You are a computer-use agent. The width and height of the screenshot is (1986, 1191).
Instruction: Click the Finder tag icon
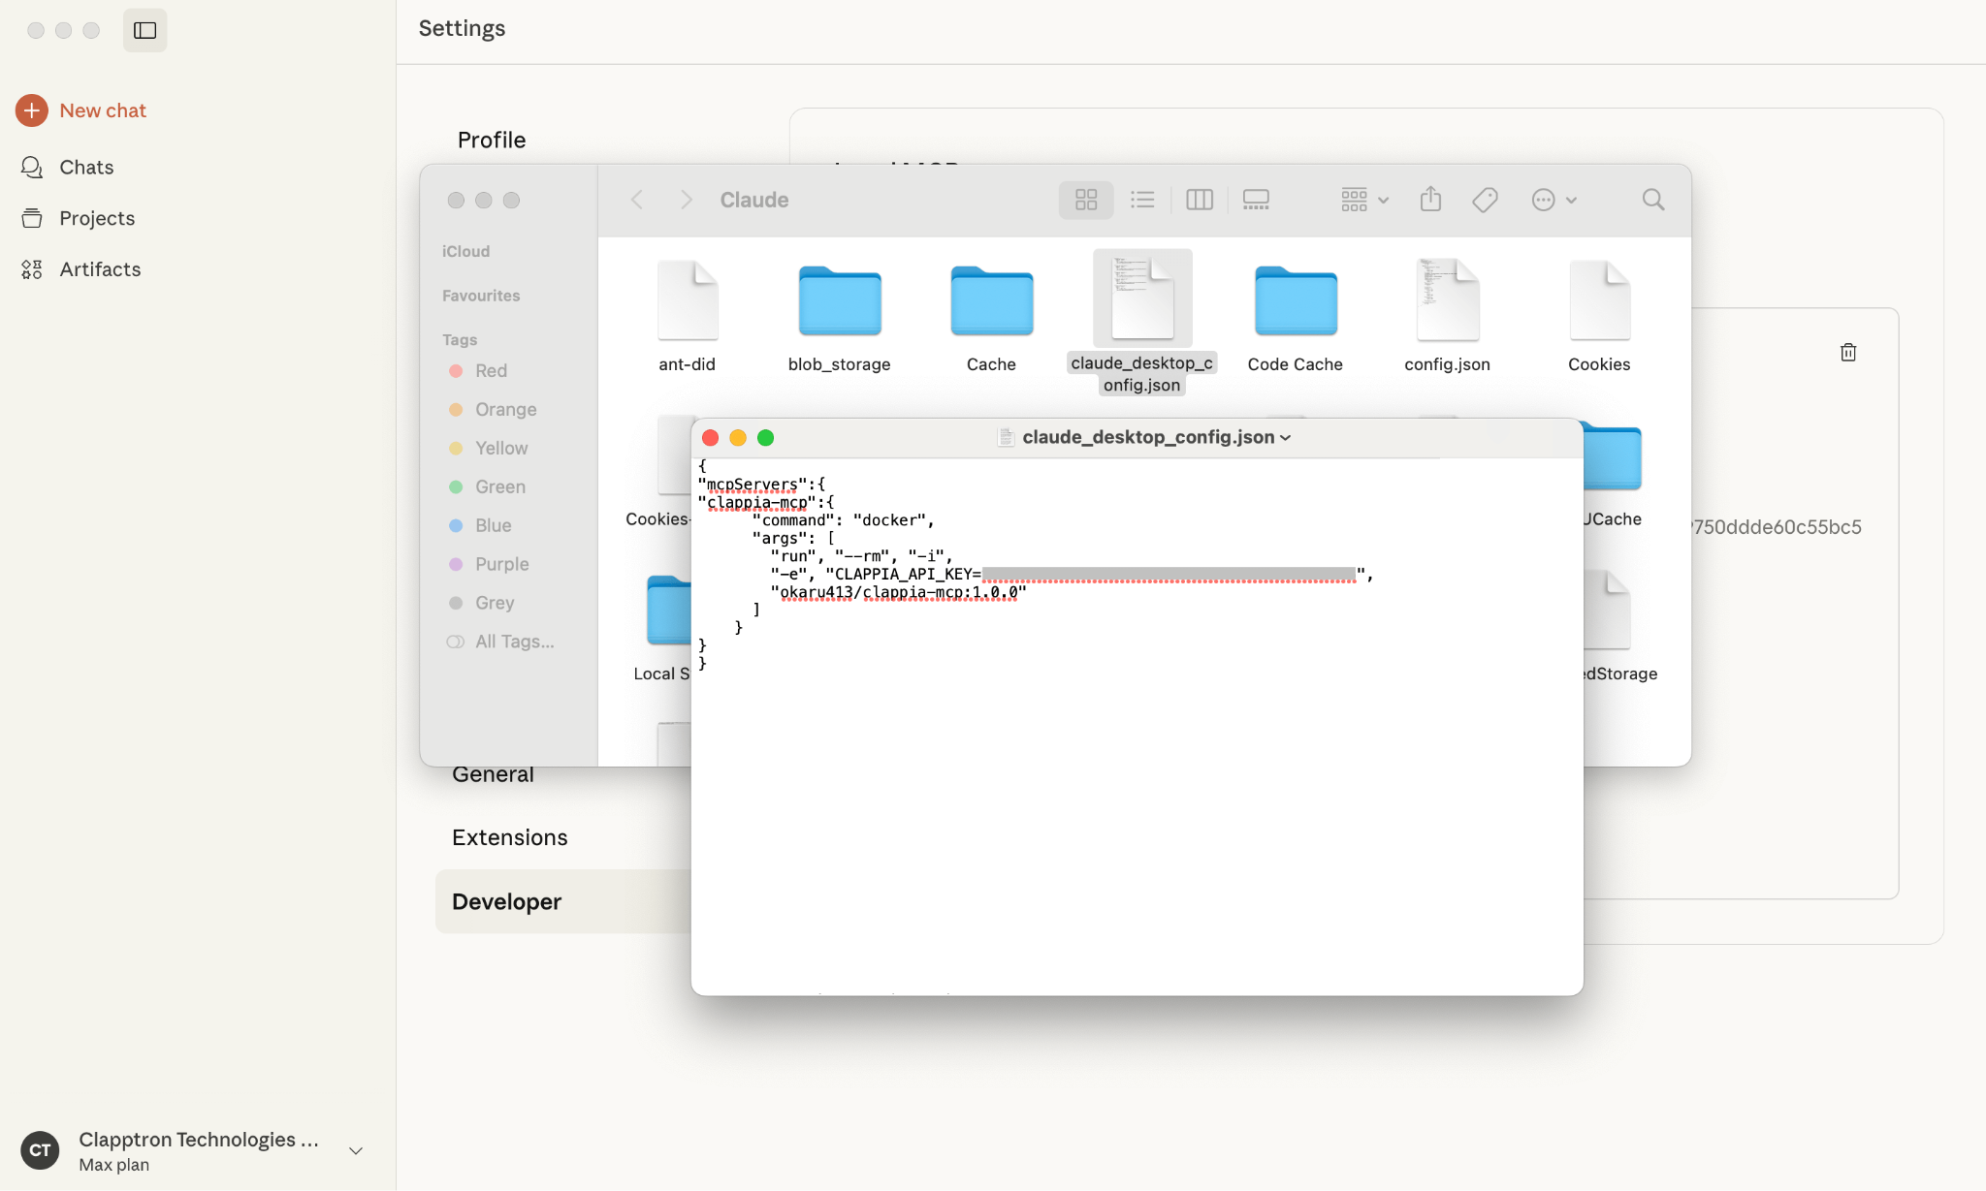1485,200
